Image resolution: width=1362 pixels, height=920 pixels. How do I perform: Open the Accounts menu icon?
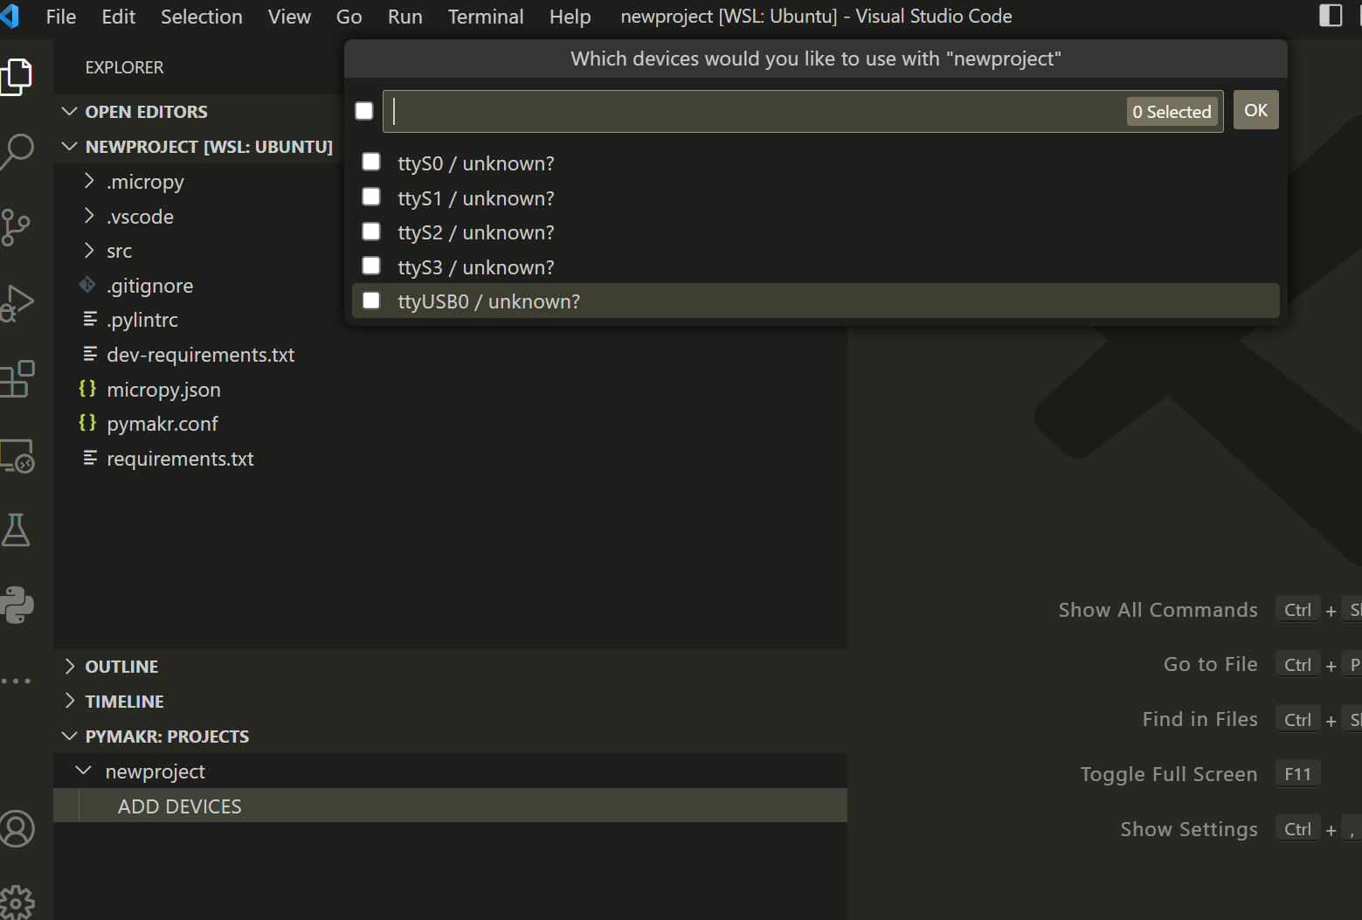coord(16,829)
